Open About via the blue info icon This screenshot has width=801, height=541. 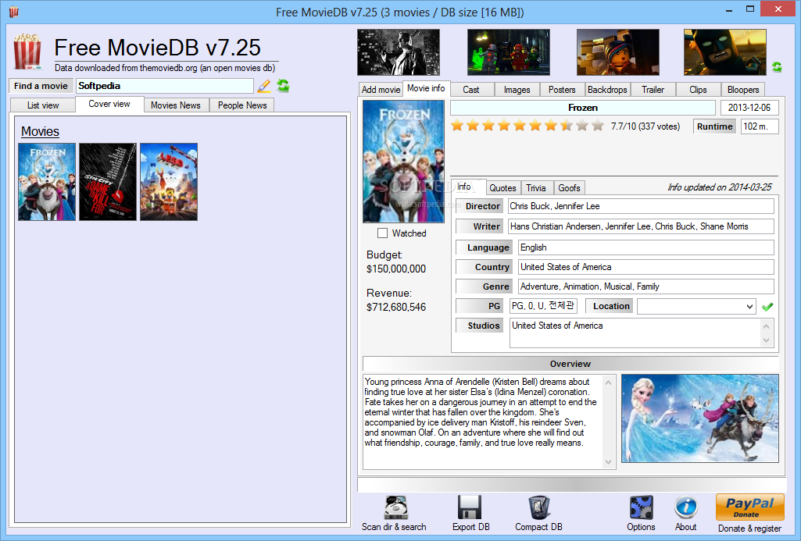685,508
